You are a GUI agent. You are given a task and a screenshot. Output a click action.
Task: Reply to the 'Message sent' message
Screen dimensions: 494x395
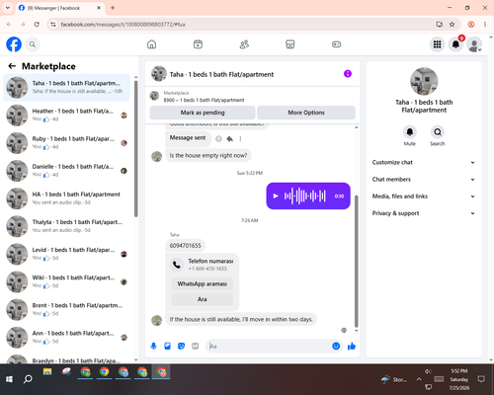click(x=230, y=139)
